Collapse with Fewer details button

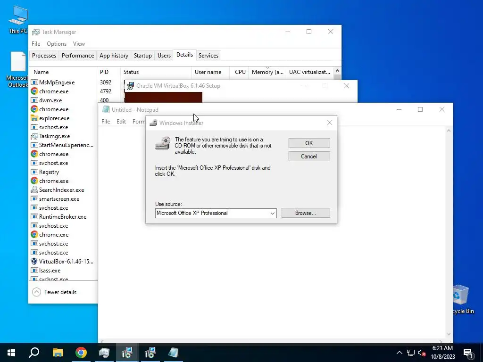click(x=54, y=292)
